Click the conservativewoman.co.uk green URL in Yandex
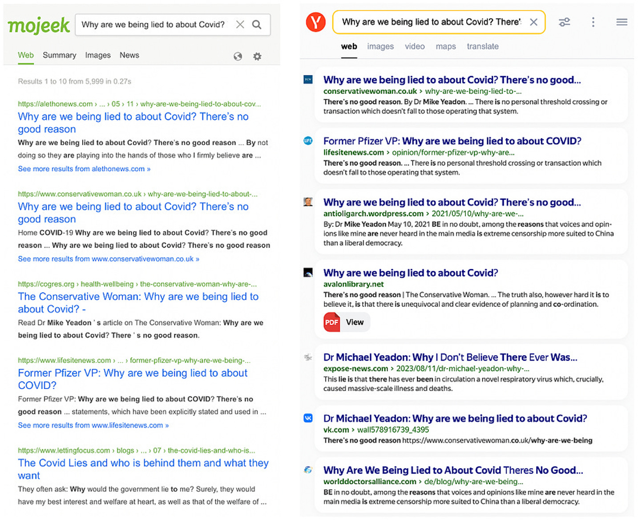 (423, 91)
